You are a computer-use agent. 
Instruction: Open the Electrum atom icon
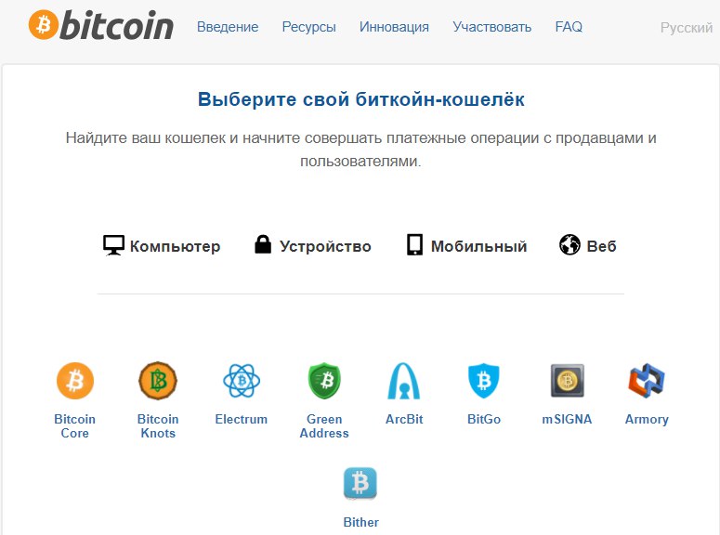click(x=242, y=381)
